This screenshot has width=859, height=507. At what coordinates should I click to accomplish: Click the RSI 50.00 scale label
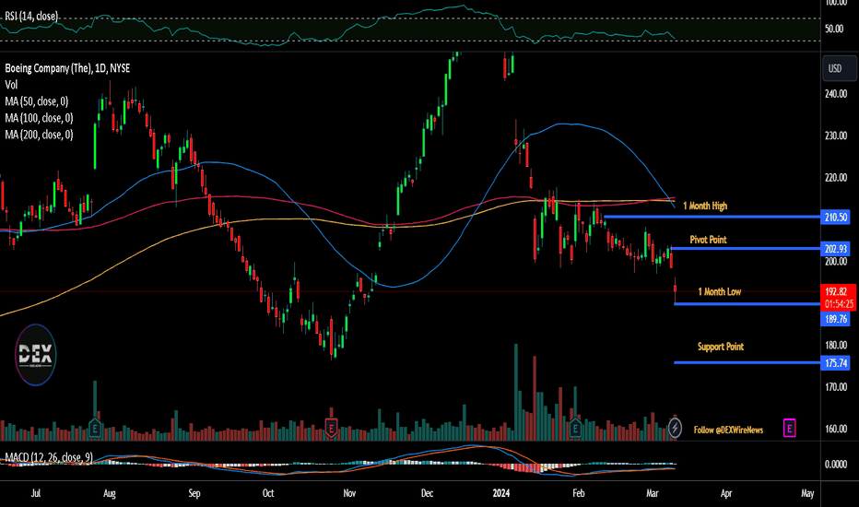(x=834, y=29)
